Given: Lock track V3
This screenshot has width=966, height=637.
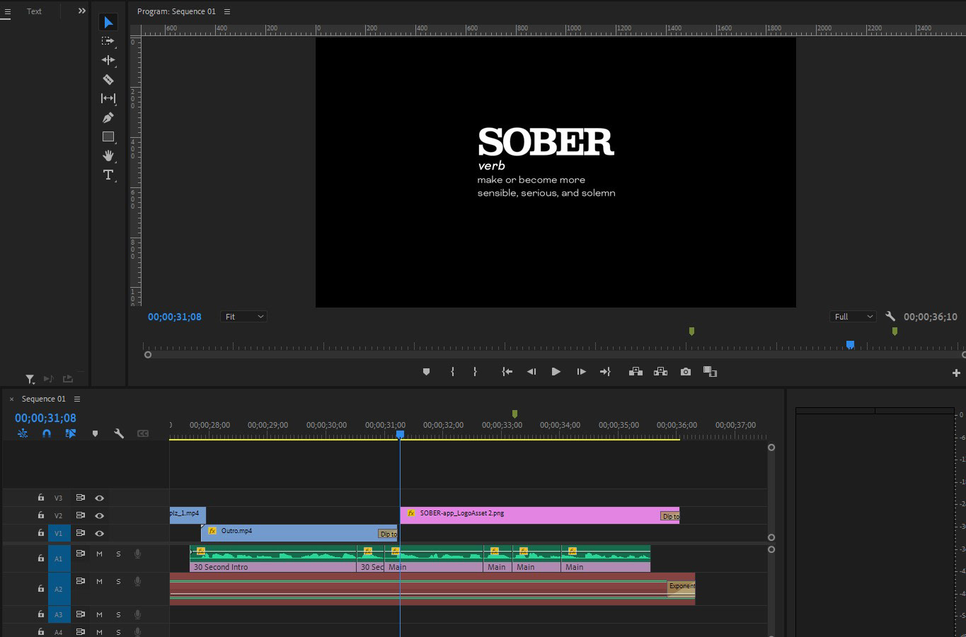Looking at the screenshot, I should 41,498.
